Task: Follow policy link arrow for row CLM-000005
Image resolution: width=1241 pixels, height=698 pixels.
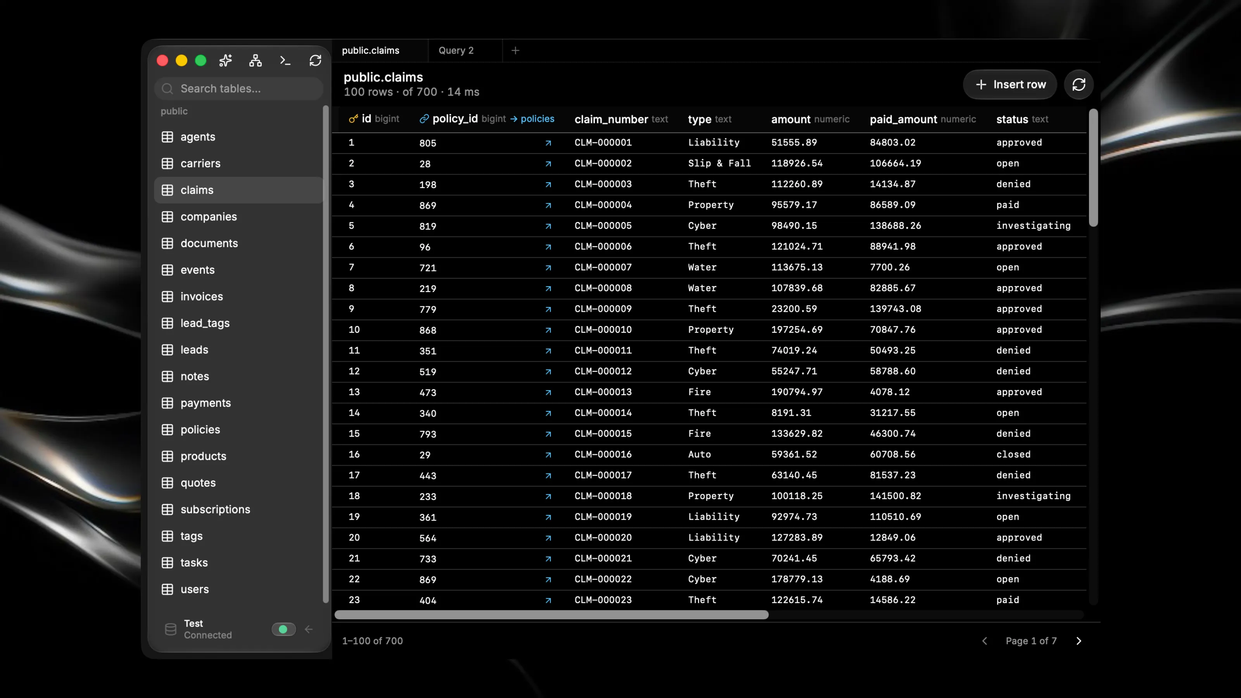Action: click(548, 226)
